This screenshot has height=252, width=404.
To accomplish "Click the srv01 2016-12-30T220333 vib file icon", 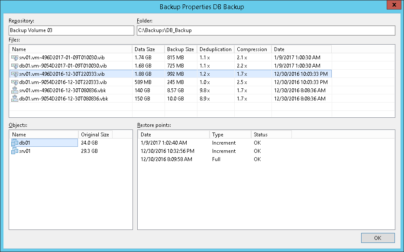I will pos(15,74).
